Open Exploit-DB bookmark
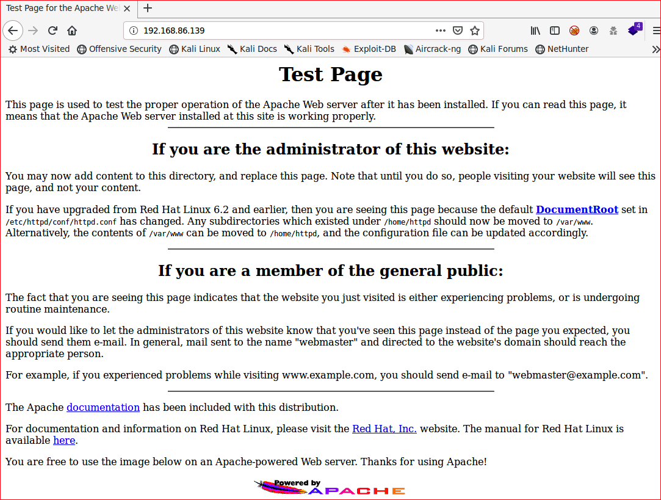 [x=369, y=49]
